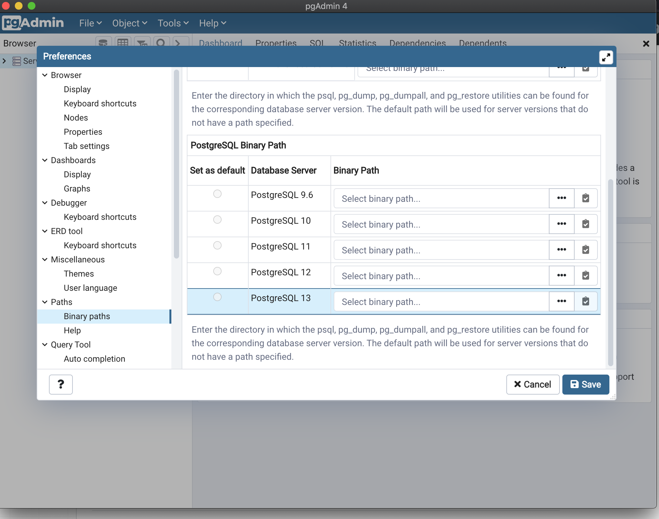Save the preferences
The height and width of the screenshot is (519, 659).
585,384
